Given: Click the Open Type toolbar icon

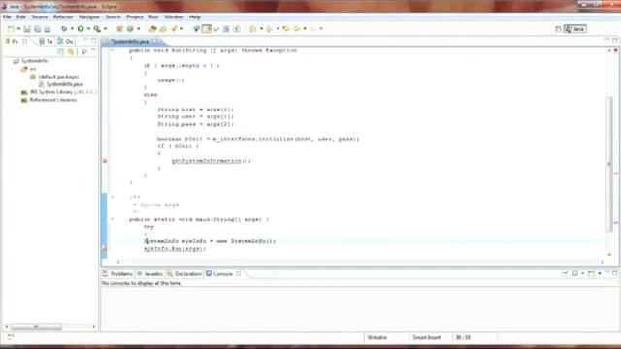Looking at the screenshot, I should (x=152, y=29).
